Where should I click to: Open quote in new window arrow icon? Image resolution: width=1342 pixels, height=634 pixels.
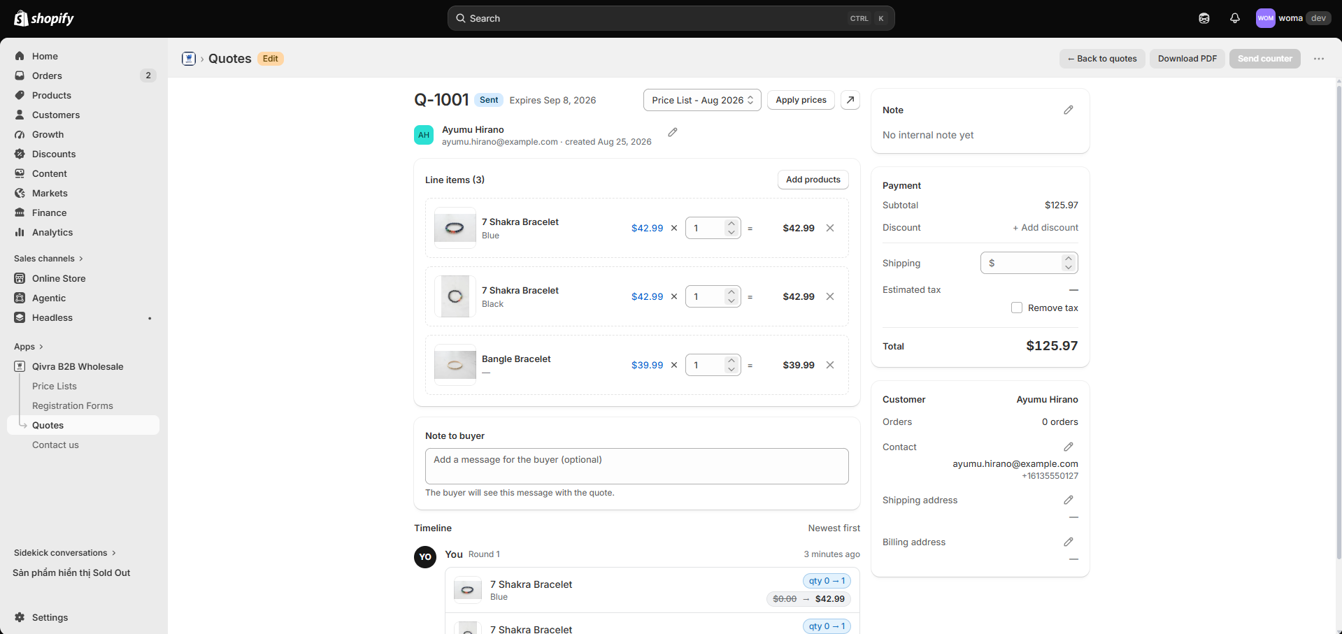pos(850,100)
